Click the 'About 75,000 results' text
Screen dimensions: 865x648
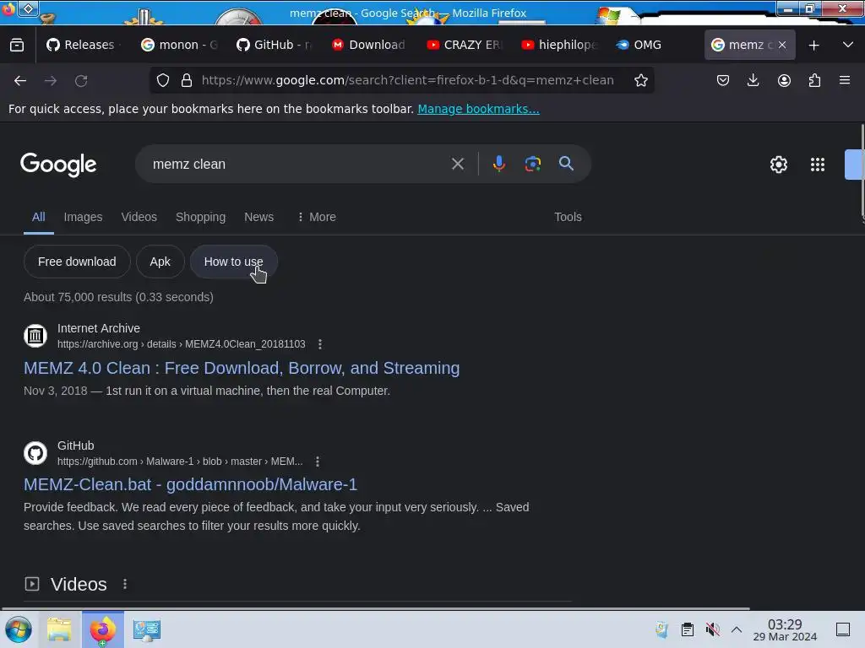click(118, 297)
